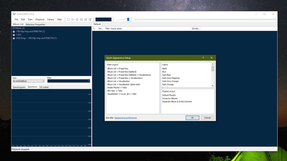Image resolution: width=287 pixels, height=161 pixels.
Task: Pick the Dark Grey Orange color scheme
Action: tap(170, 81)
